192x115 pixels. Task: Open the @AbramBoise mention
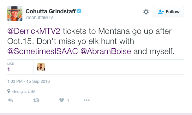click(x=106, y=51)
